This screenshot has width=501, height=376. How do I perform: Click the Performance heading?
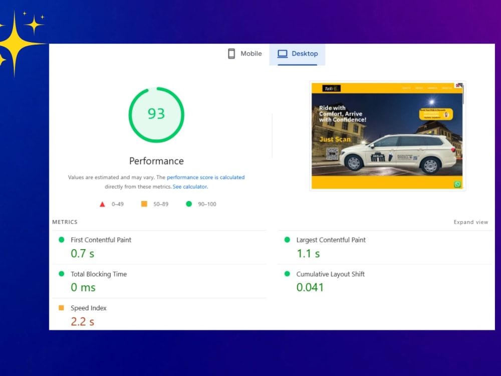point(156,161)
